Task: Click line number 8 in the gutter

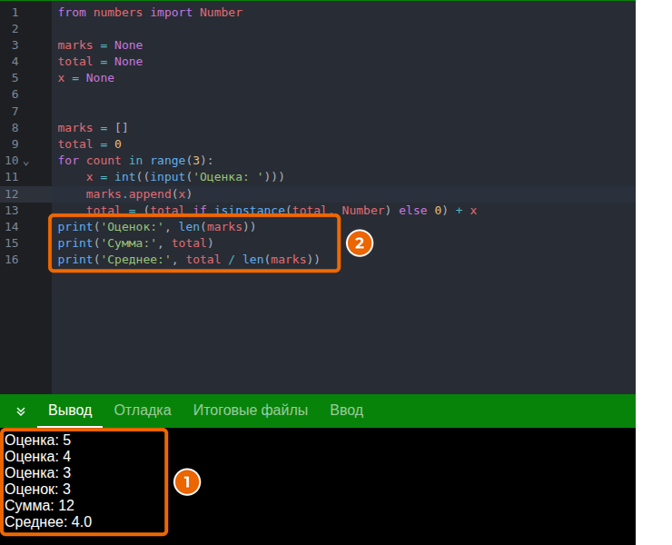Action: 15,128
